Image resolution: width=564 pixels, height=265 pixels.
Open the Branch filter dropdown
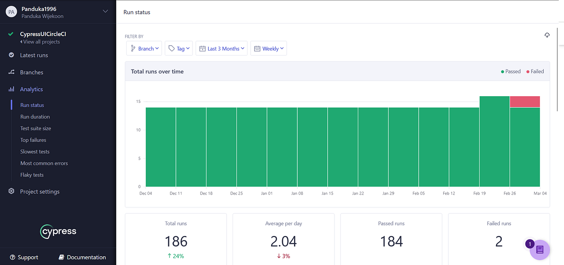[x=144, y=48]
